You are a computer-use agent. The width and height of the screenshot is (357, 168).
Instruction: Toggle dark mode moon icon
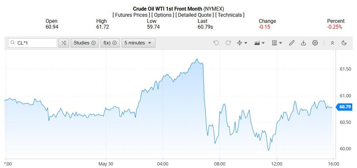(x=344, y=43)
